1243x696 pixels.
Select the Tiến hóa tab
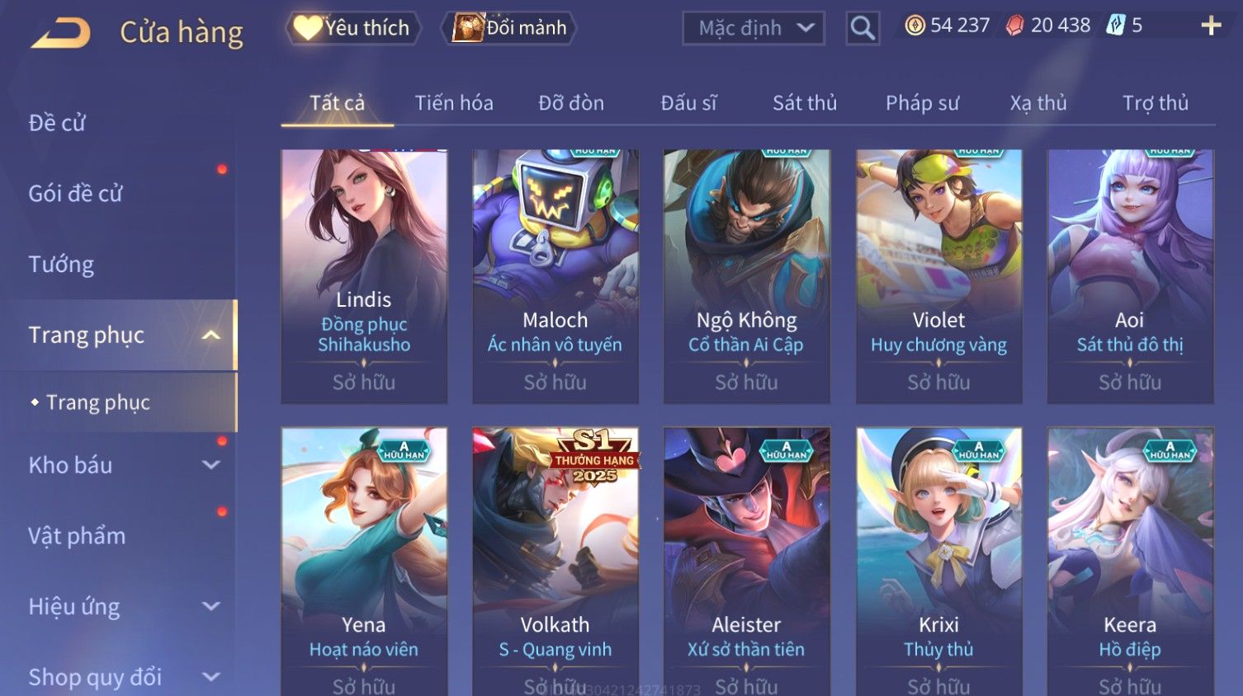coord(454,103)
